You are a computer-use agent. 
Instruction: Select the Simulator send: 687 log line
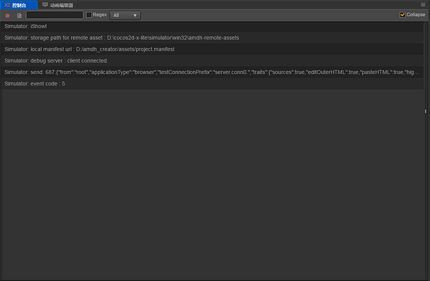(212, 72)
